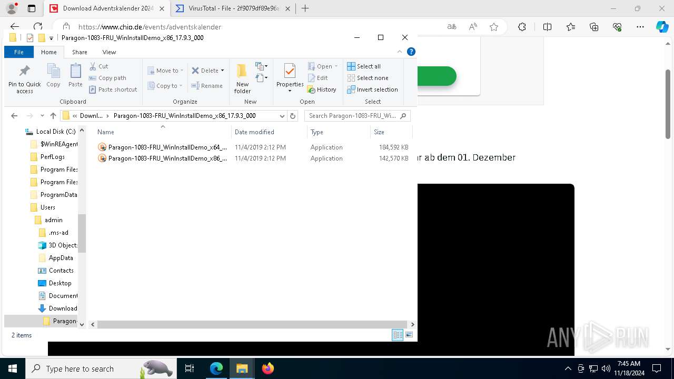Open Copy to dropdown
The image size is (674, 379).
click(165, 86)
